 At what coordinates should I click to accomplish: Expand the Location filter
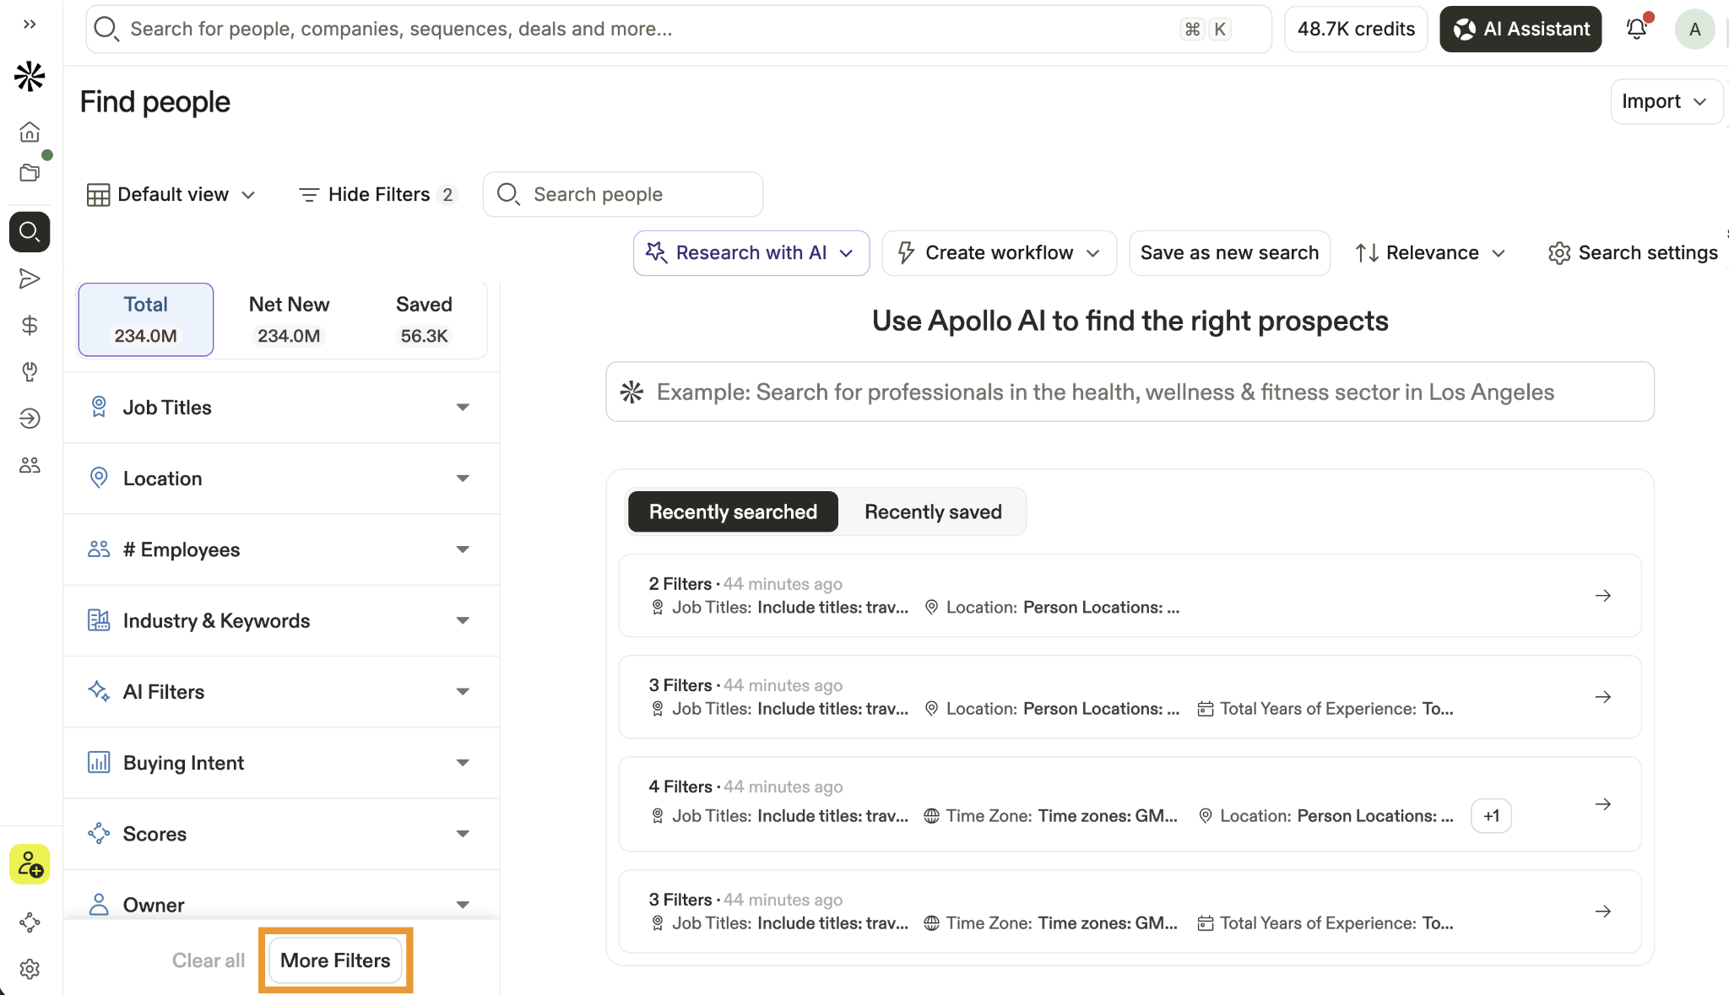[281, 479]
